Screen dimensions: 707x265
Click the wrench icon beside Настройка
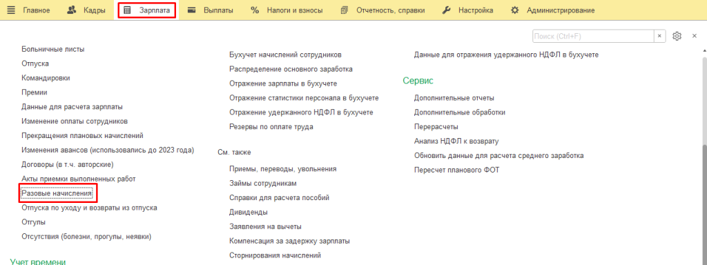tap(447, 10)
